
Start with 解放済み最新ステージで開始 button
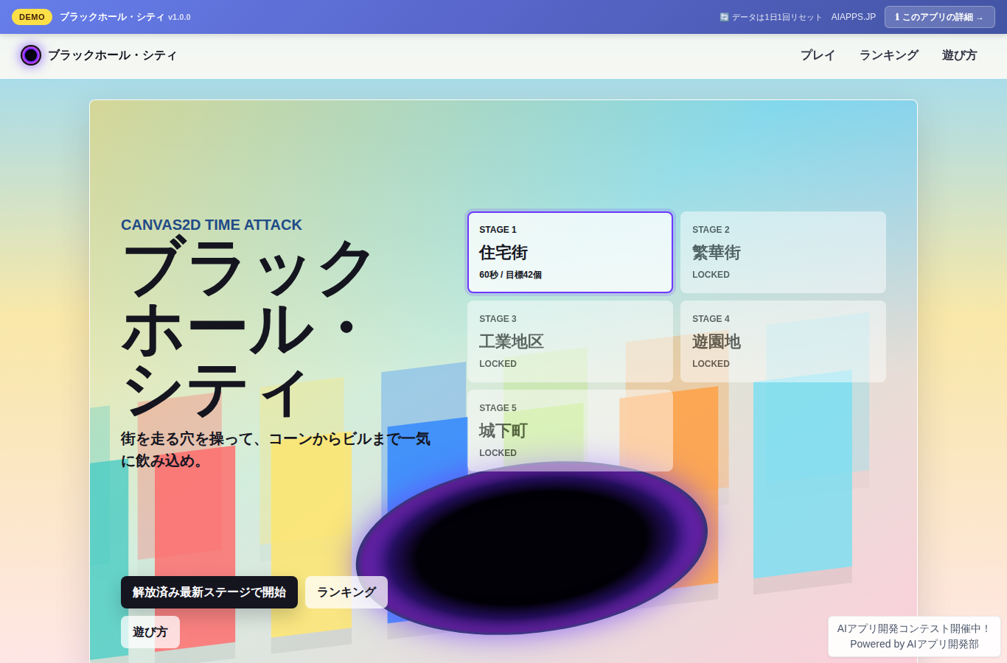209,592
